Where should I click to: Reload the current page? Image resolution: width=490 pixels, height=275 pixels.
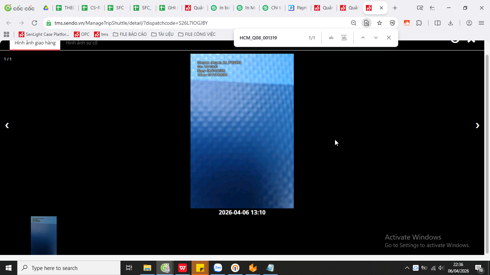[34, 23]
